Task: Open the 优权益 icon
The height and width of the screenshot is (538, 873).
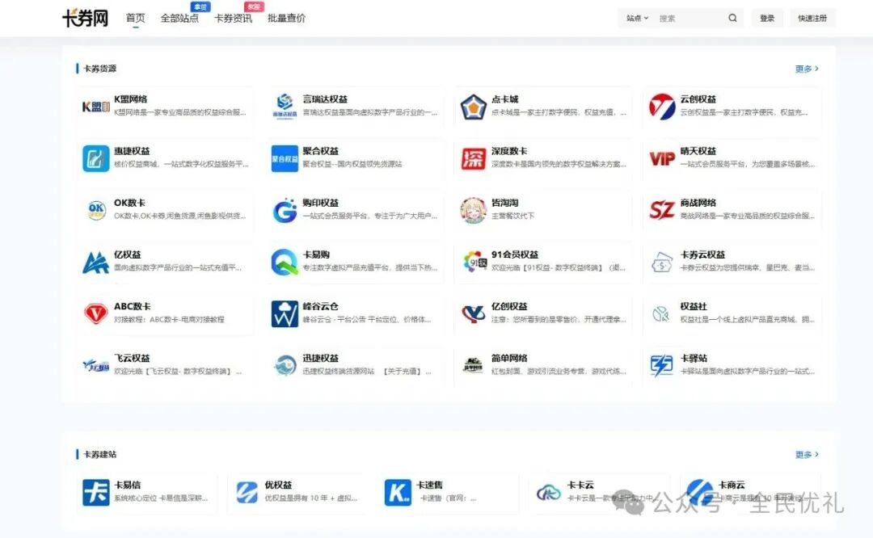Action: tap(247, 493)
